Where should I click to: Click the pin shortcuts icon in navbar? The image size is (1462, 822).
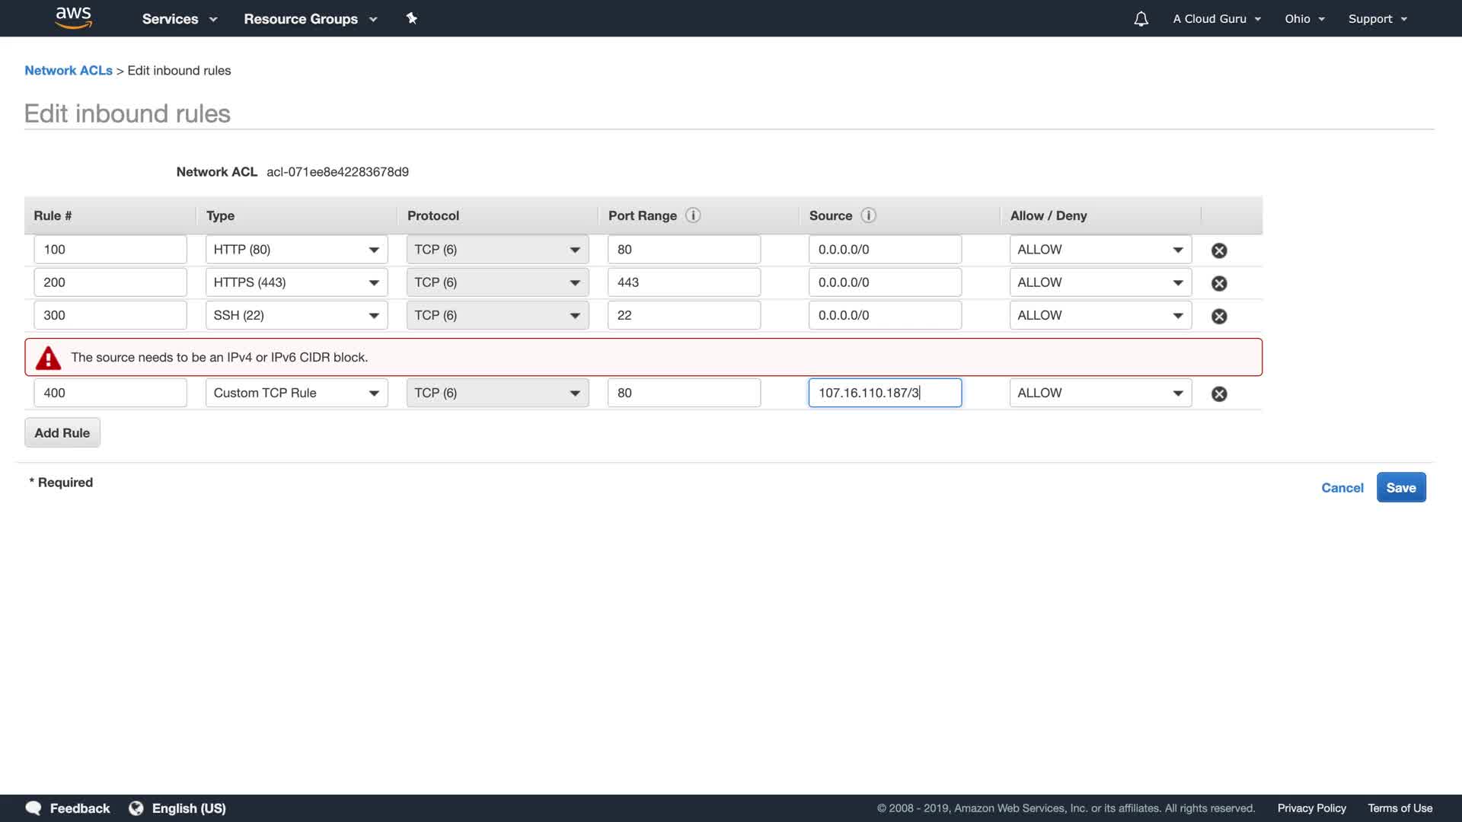tap(411, 18)
